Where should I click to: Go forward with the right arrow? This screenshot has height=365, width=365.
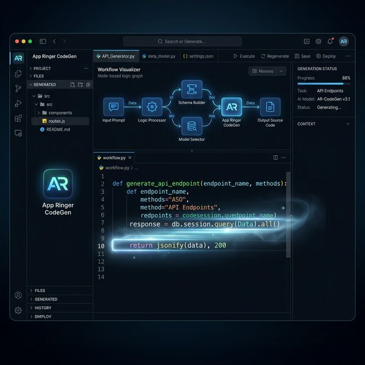[x=64, y=42]
